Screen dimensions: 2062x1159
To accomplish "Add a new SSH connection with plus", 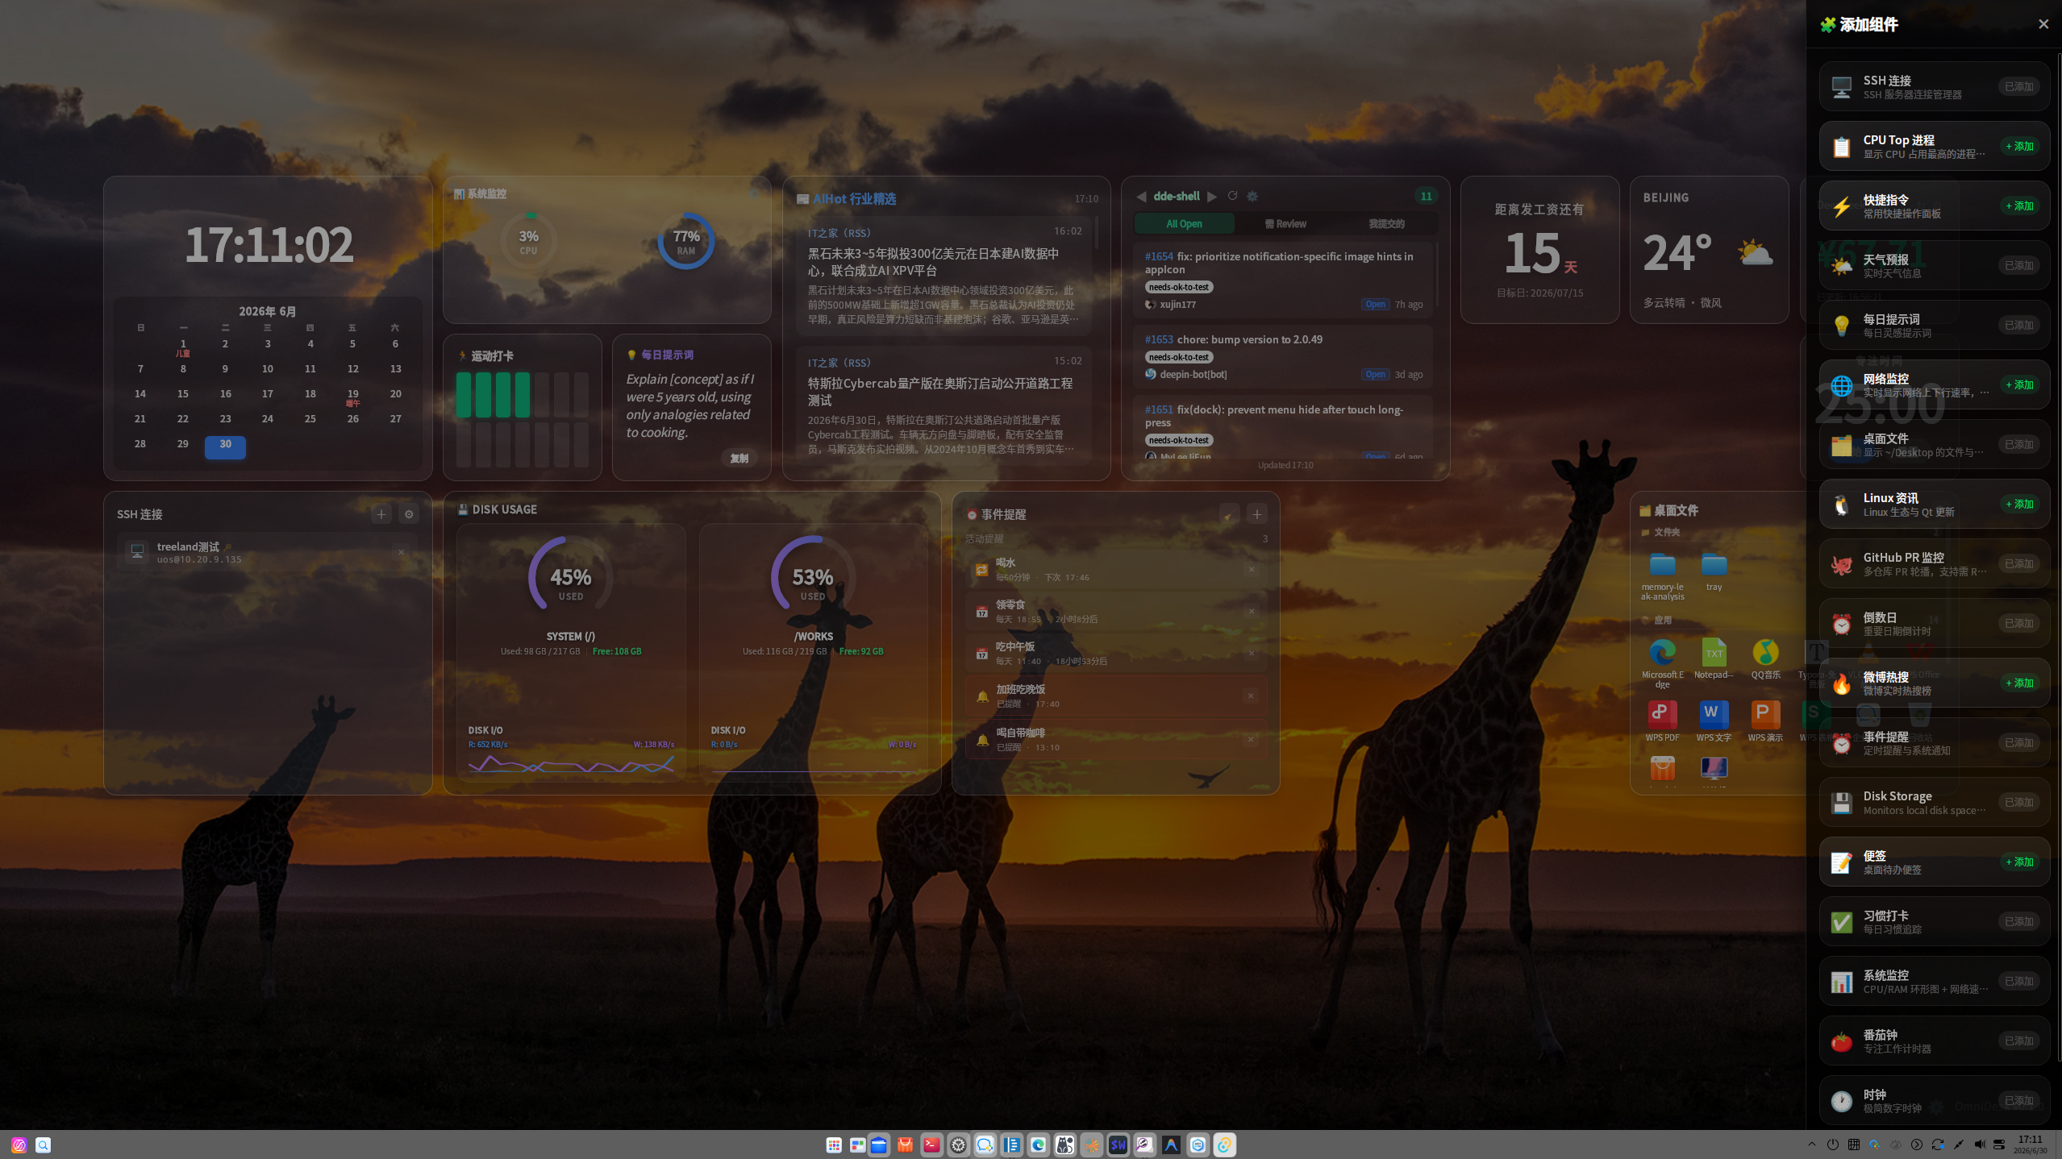I will tap(381, 514).
